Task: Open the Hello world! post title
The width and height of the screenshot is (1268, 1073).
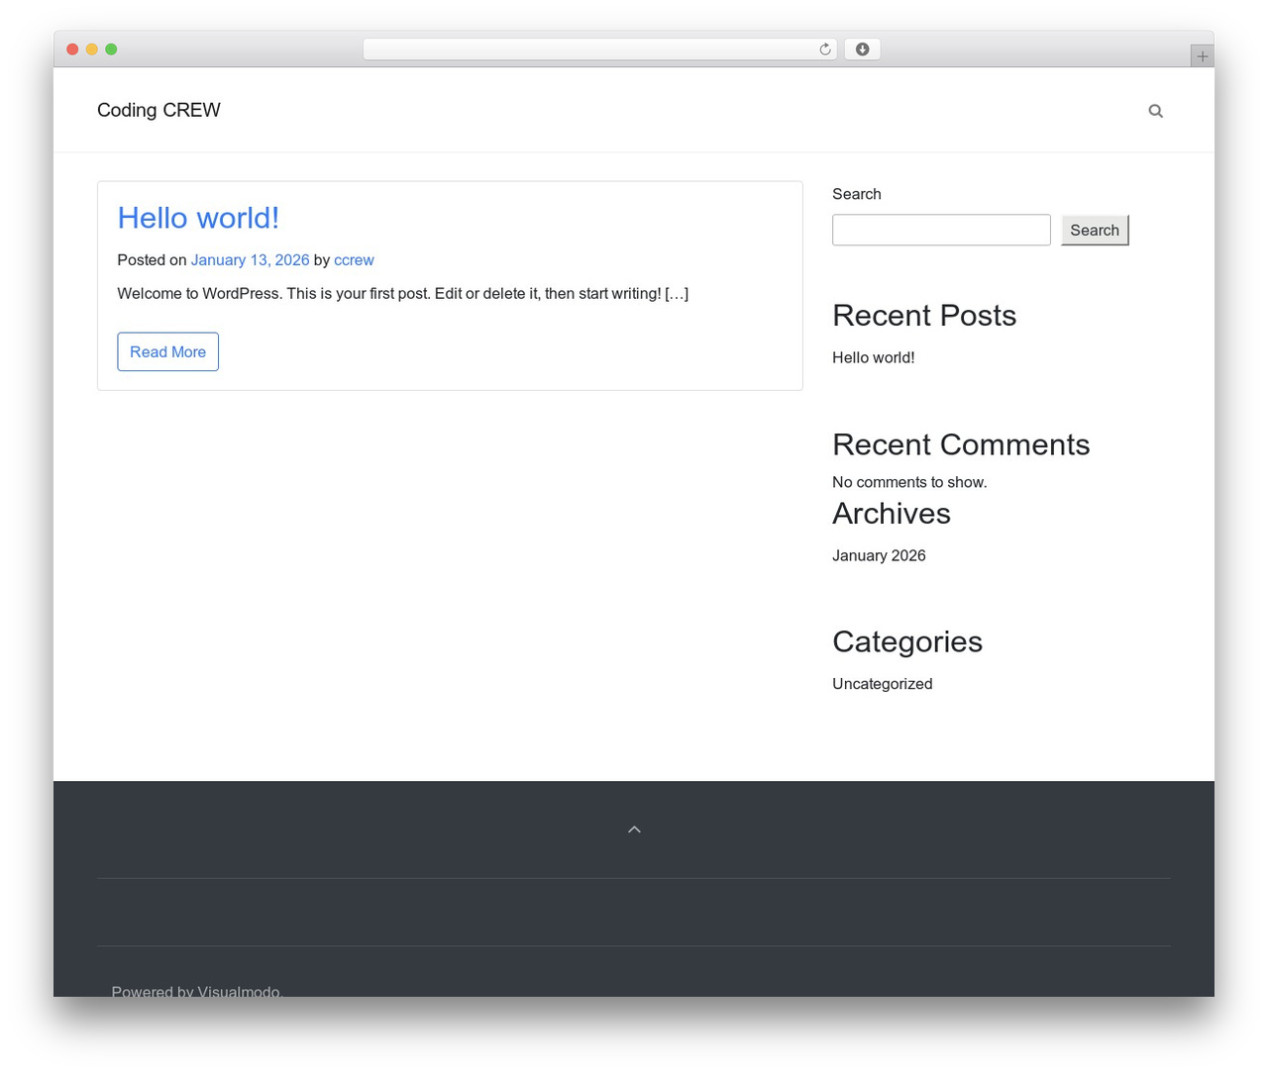Action: click(x=198, y=218)
